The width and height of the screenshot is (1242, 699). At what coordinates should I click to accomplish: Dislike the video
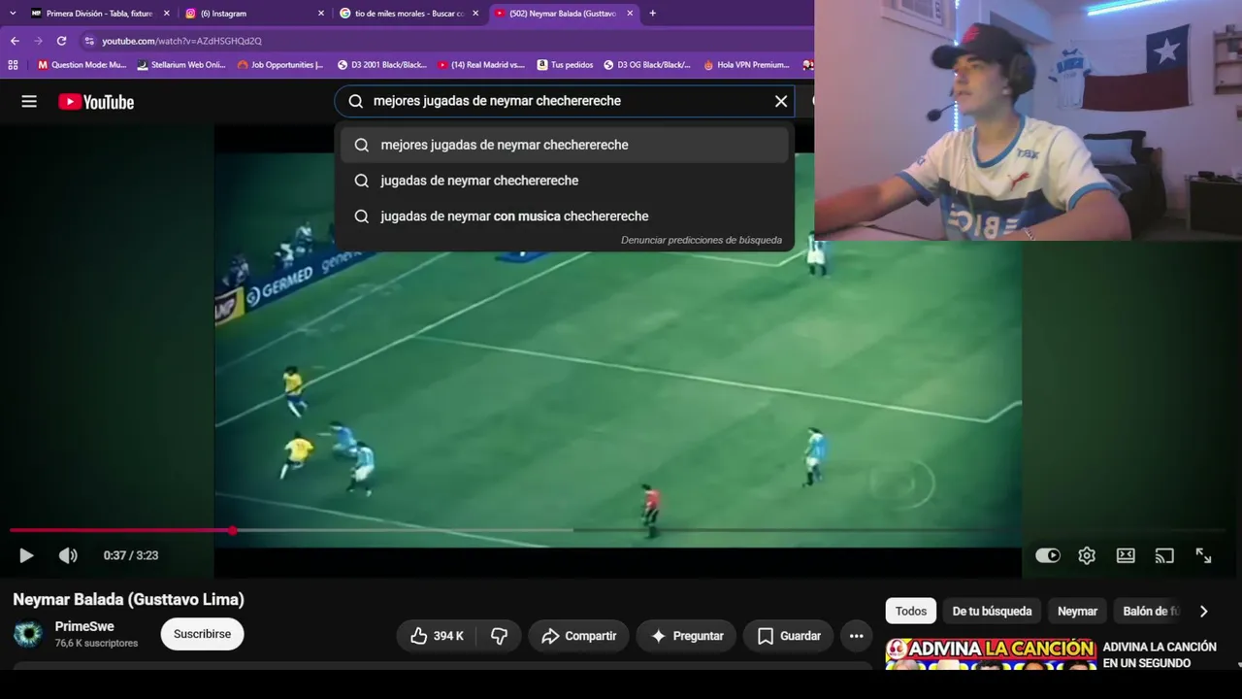(x=499, y=636)
